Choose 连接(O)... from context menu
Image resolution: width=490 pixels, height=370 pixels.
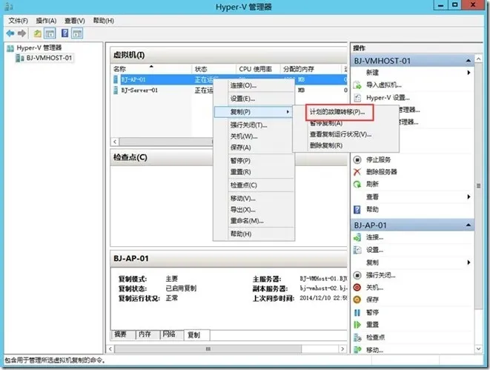254,85
